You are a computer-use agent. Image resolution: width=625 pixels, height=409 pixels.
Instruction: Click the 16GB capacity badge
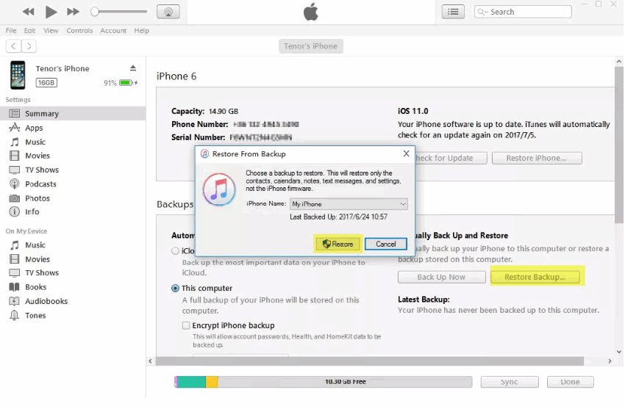point(46,83)
